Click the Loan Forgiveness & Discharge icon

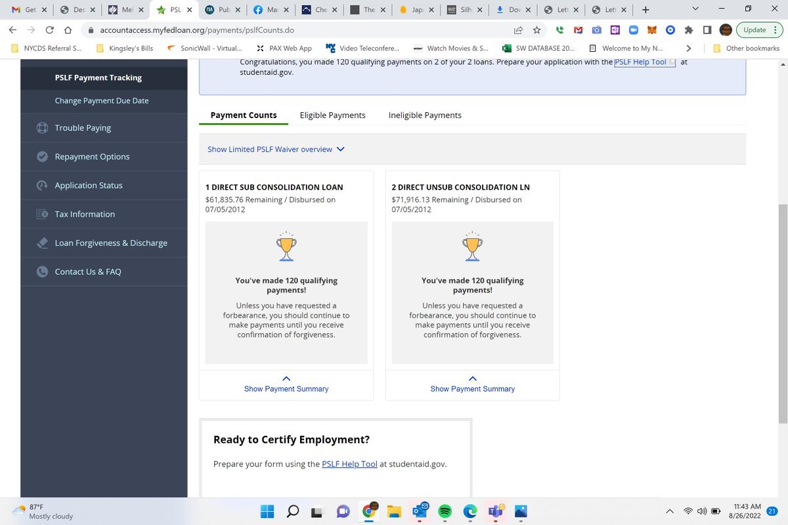click(x=42, y=243)
